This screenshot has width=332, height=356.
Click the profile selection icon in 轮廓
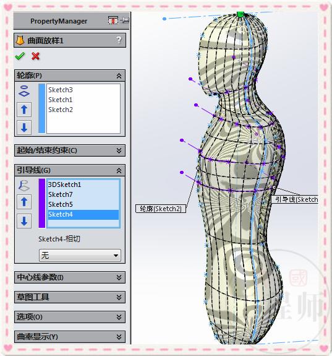(24, 91)
